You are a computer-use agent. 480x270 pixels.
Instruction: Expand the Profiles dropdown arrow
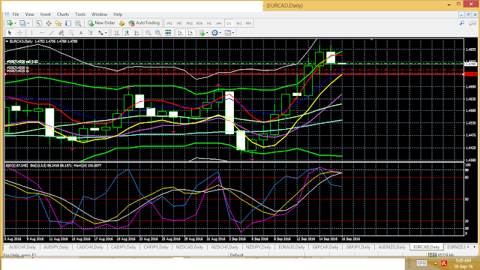28,23
